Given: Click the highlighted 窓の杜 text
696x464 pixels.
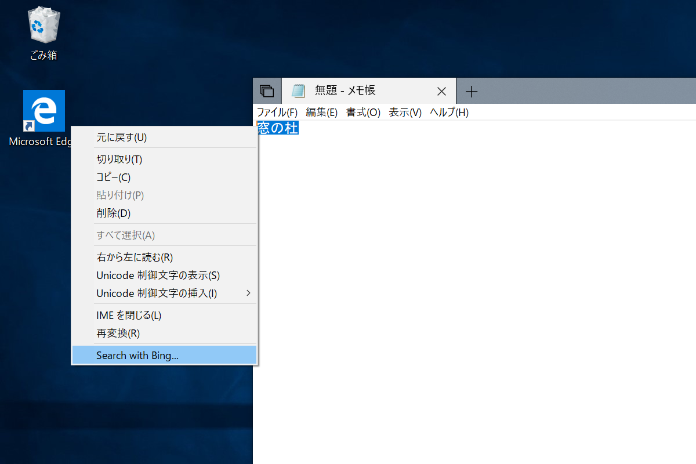Looking at the screenshot, I should point(277,128).
